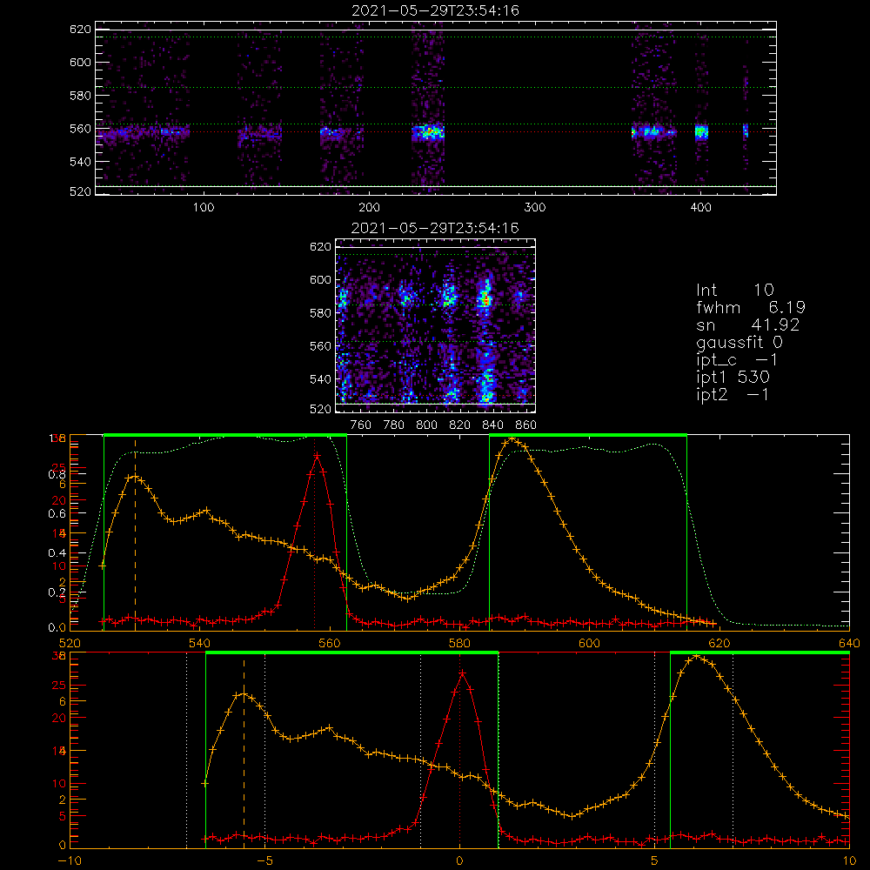Click x-axis label "640" of the upper profile plot
The image size is (870, 870).
pos(849,643)
